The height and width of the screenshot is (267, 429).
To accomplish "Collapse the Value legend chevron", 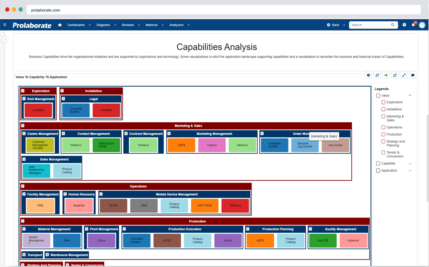I will [410, 95].
